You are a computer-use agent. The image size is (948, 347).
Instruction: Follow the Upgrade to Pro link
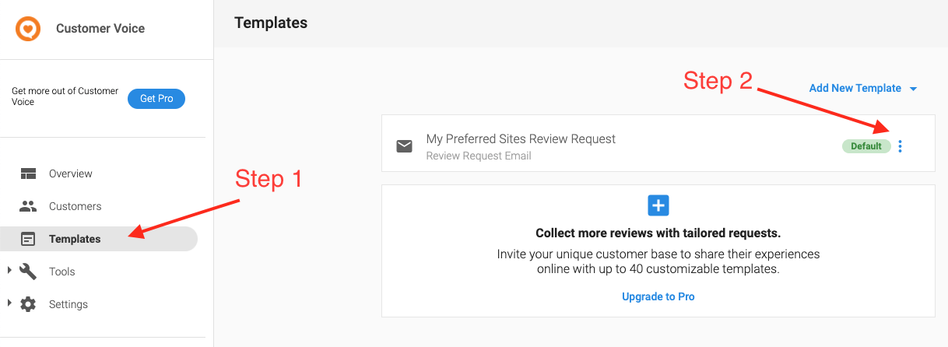pyautogui.click(x=658, y=296)
